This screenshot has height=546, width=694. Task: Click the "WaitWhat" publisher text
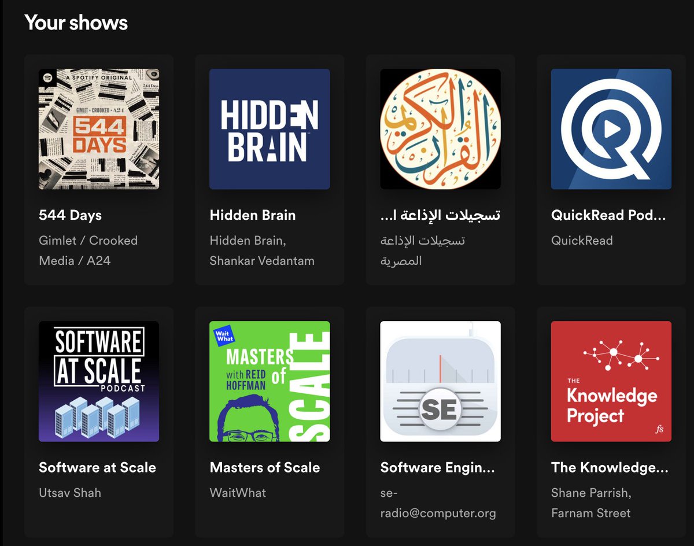point(238,493)
